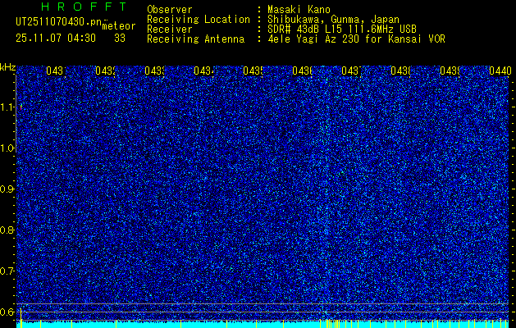This screenshot has height=328, width=516.
Task: Select the filename UT2511070430.pn
Action: 59,22
